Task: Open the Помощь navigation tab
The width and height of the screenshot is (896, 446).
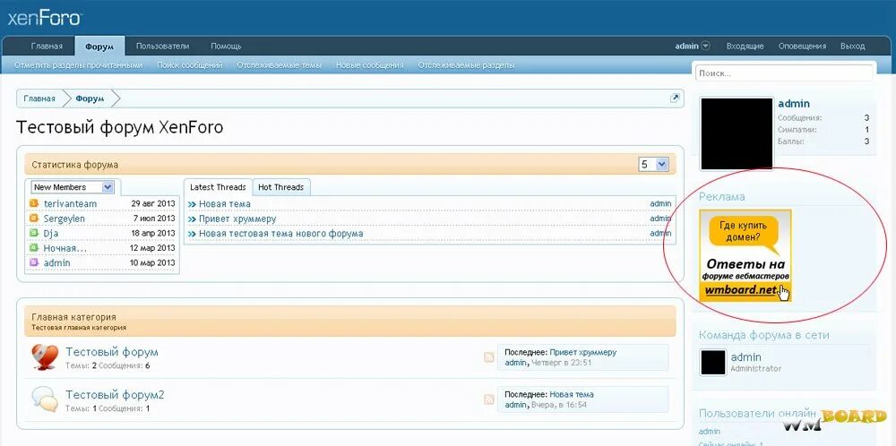Action: 226,46
